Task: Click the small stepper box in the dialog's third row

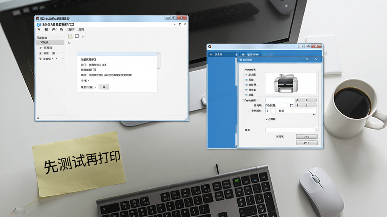Action: tap(268, 111)
